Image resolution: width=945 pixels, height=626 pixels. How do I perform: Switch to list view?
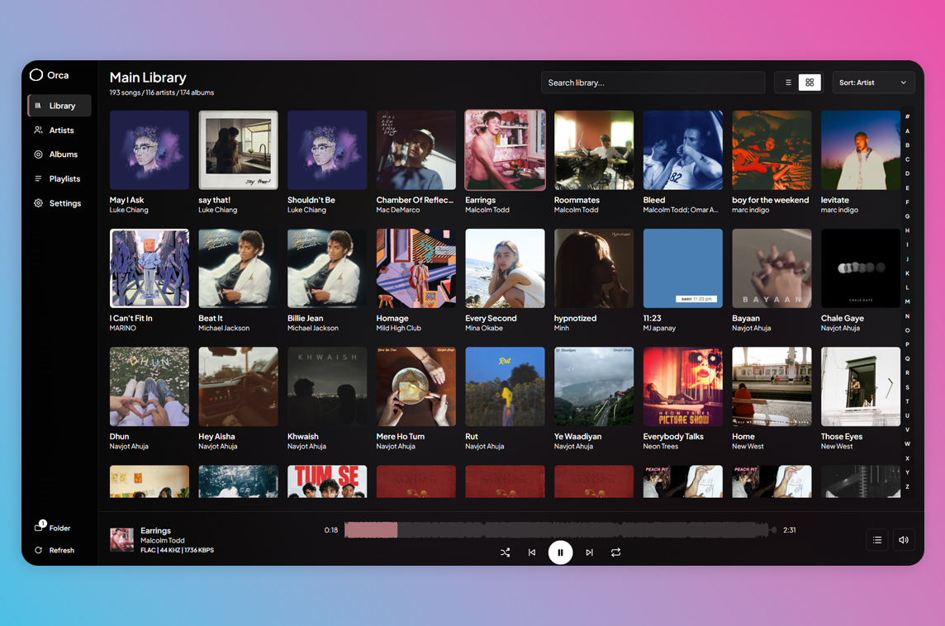(x=788, y=83)
